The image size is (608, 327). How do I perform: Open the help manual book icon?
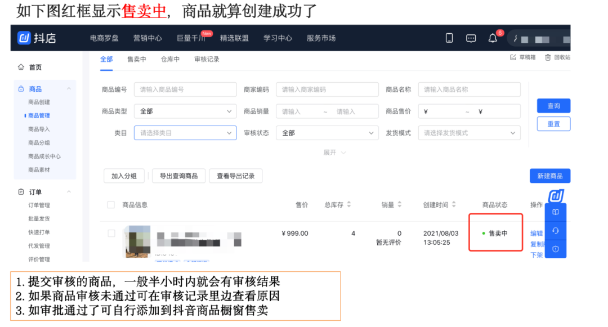pos(556,213)
